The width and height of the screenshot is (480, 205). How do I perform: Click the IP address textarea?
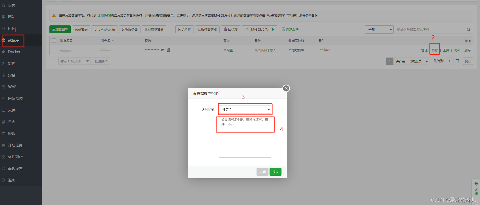point(245,137)
